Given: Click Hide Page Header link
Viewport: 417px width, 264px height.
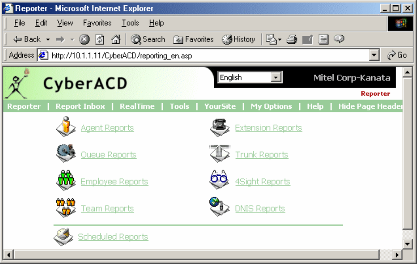Looking at the screenshot, I should point(370,106).
